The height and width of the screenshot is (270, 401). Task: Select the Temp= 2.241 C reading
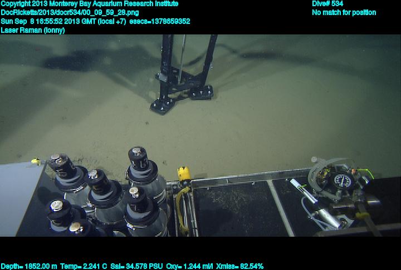[x=84, y=267]
